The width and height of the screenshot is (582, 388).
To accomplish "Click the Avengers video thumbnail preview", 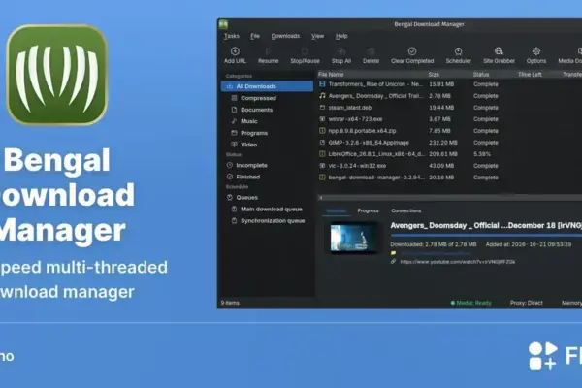I will (x=352, y=238).
